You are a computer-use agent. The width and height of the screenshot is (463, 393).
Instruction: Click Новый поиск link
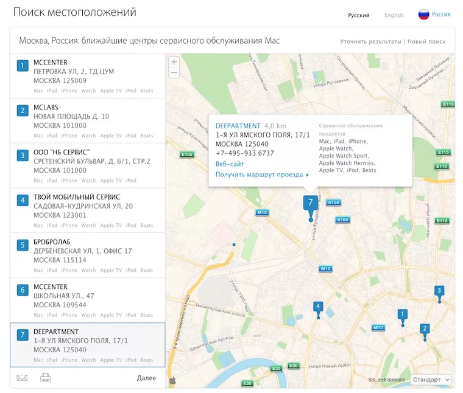click(x=426, y=41)
